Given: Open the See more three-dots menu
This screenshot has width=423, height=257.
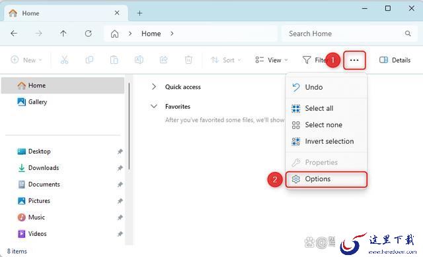Looking at the screenshot, I should (x=354, y=60).
